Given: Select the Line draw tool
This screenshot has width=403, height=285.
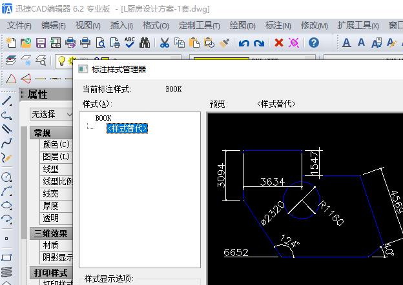Looking at the screenshot, I should (x=6, y=101).
